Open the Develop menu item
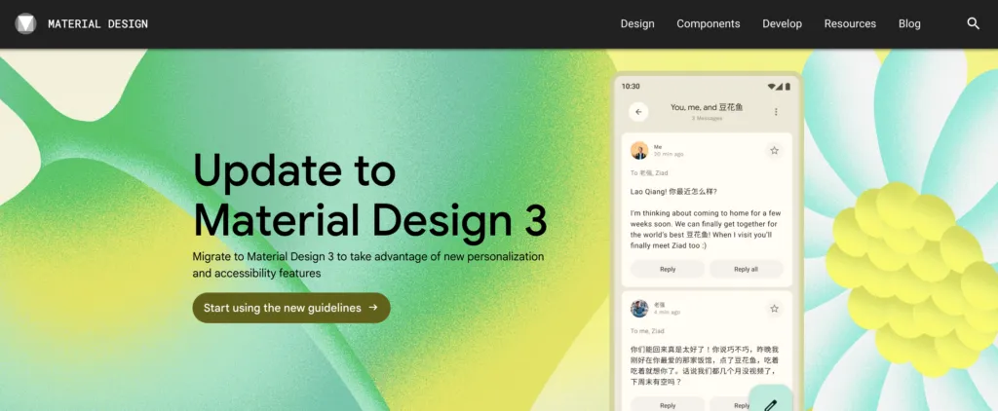This screenshot has width=998, height=411. [782, 23]
